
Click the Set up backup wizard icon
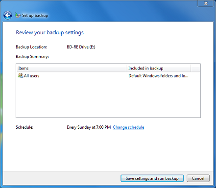[x=18, y=15]
